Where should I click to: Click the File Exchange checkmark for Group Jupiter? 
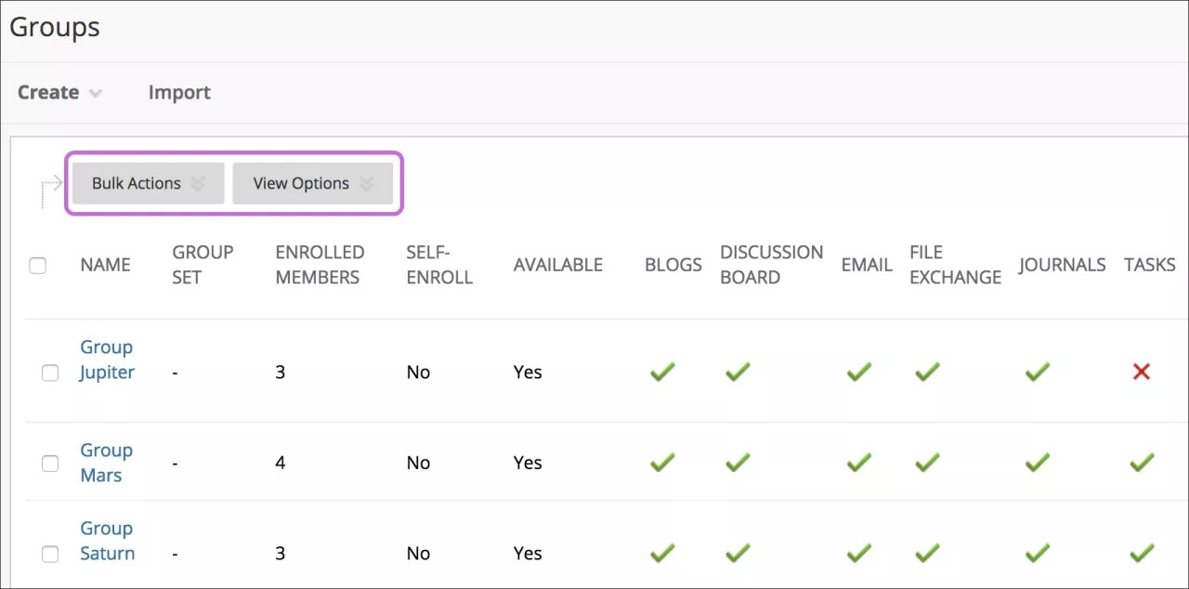pyautogui.click(x=926, y=372)
